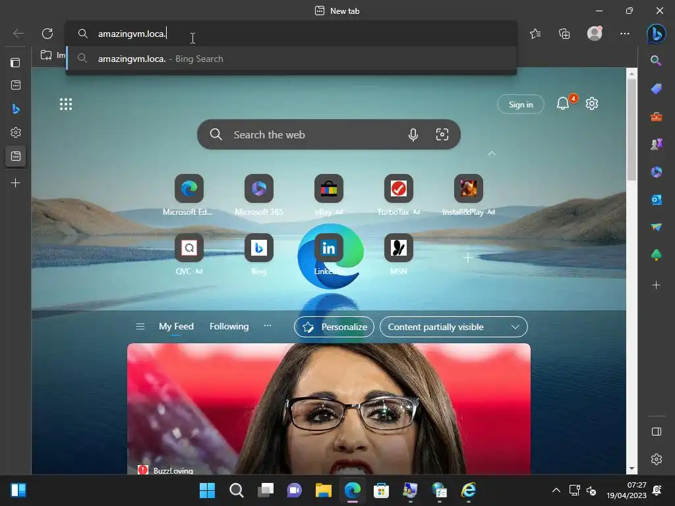Image resolution: width=675 pixels, height=506 pixels.
Task: Open the QVC quick link tile
Action: pyautogui.click(x=189, y=248)
